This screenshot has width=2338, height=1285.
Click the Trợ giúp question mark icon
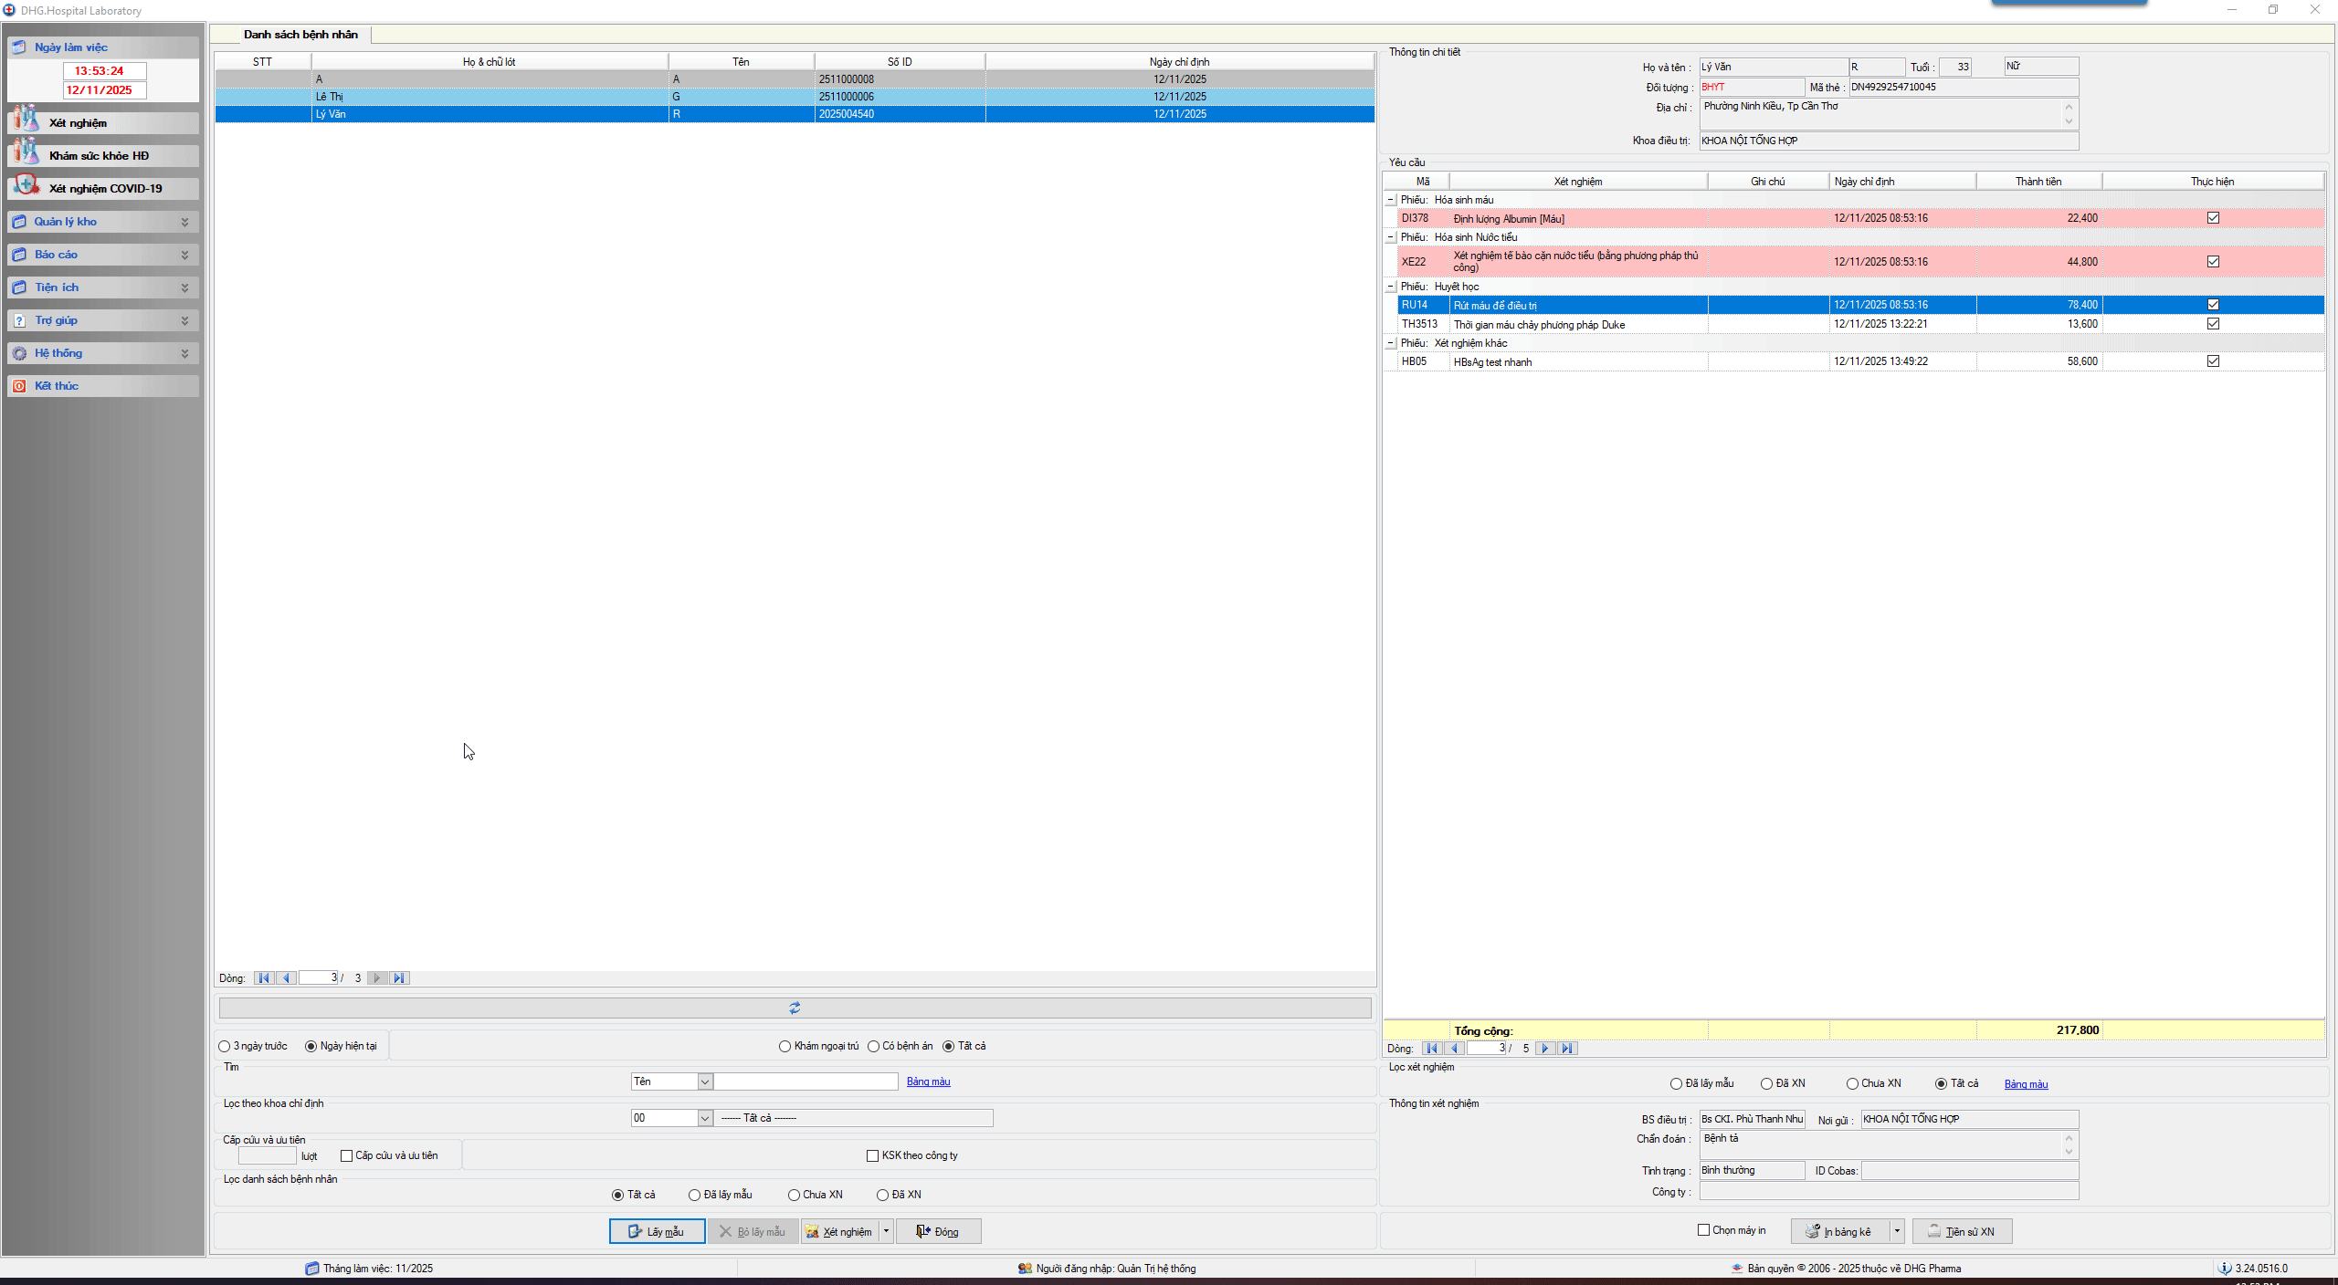19,320
